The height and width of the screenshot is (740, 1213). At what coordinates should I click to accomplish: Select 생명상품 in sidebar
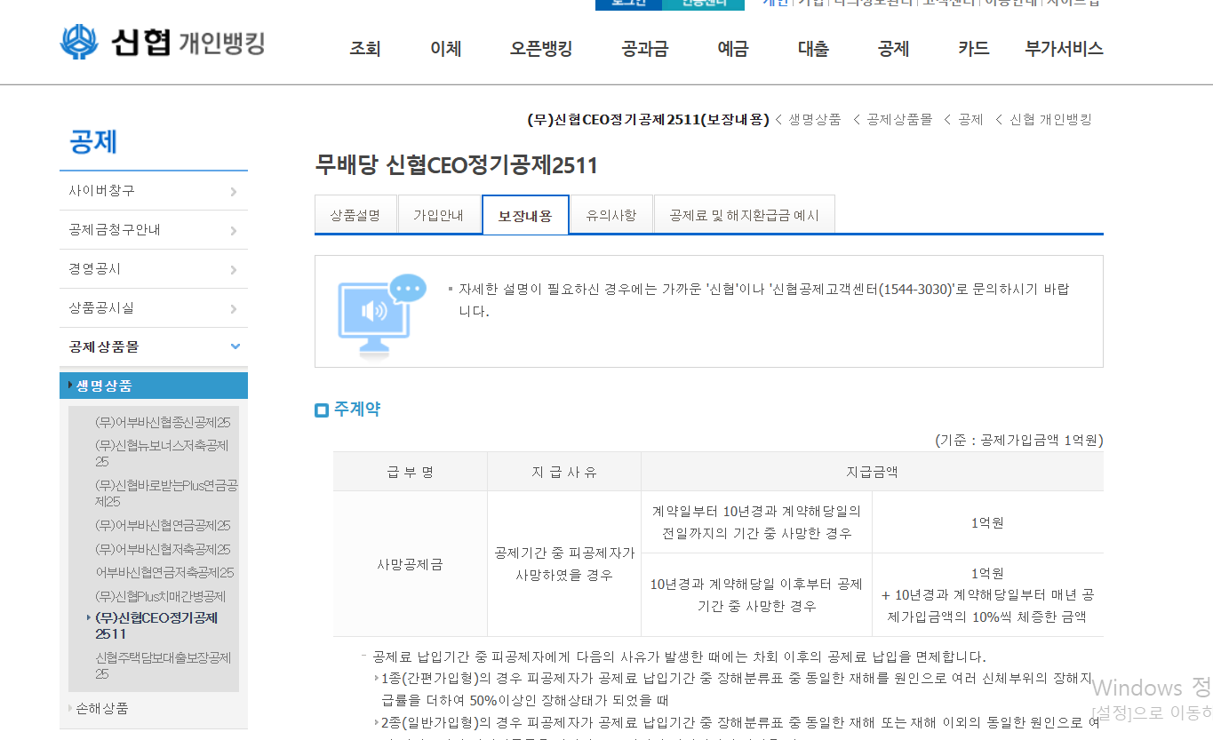154,386
